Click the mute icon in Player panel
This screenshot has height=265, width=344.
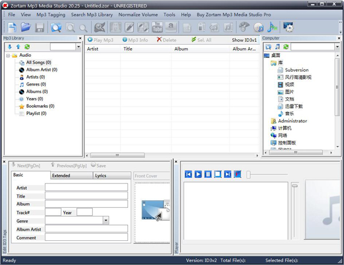click(237, 174)
